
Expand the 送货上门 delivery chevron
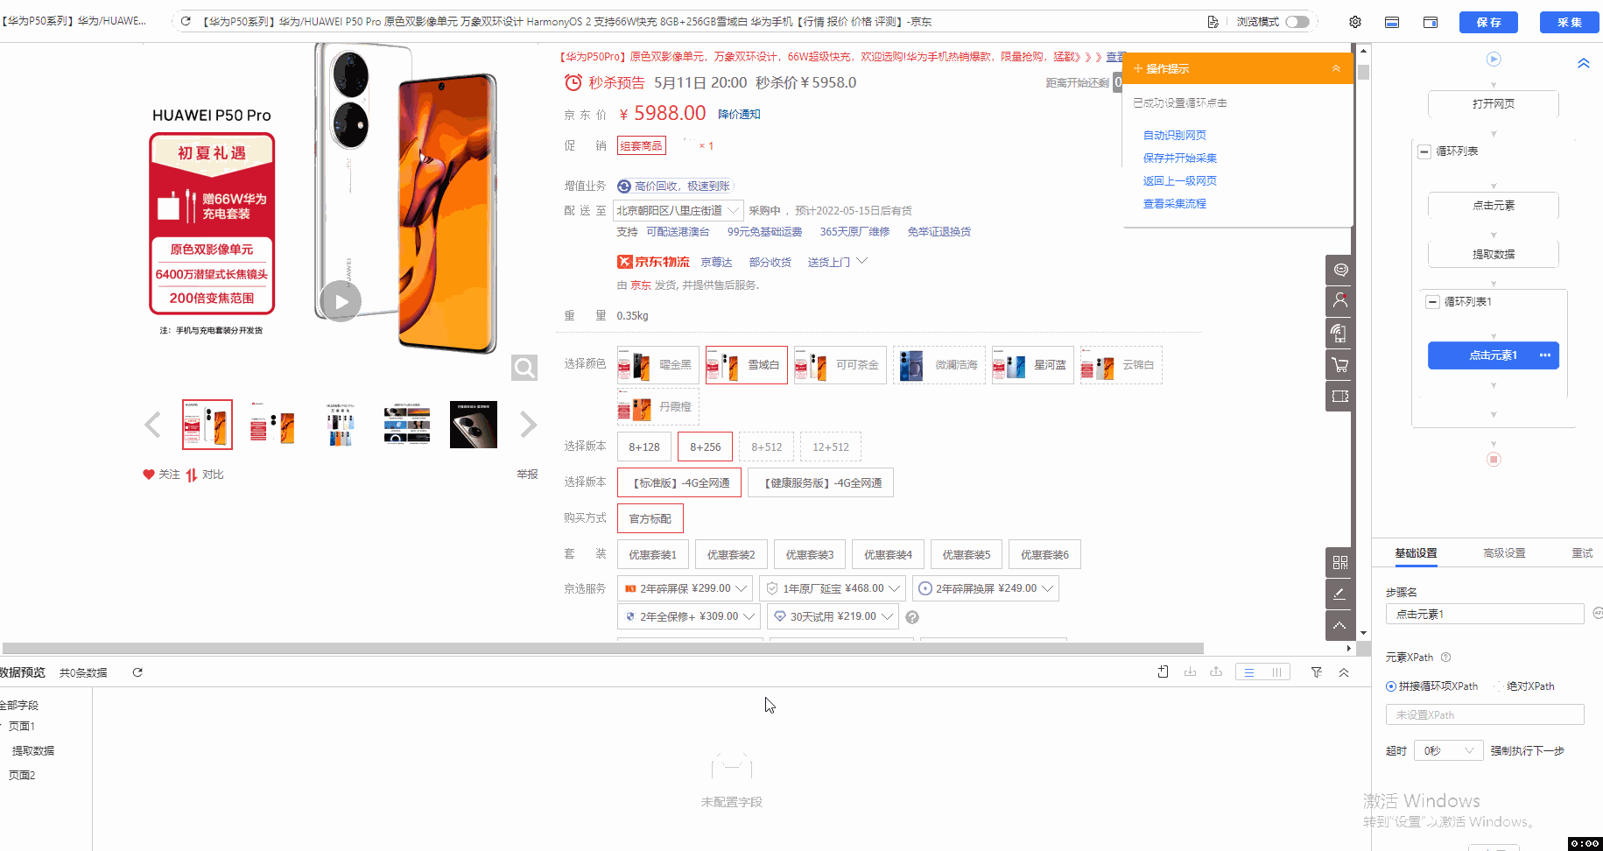[x=862, y=261]
